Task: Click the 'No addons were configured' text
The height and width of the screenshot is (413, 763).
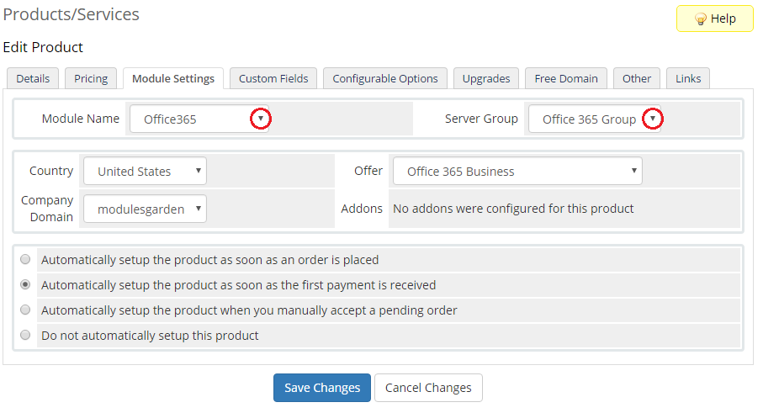Action: (x=513, y=209)
